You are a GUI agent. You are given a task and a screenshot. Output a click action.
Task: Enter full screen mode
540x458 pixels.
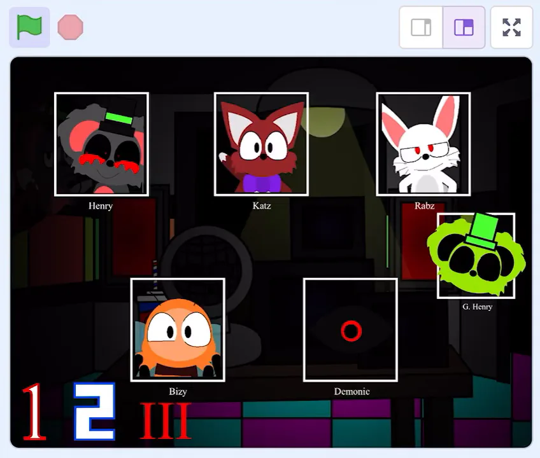pos(511,27)
